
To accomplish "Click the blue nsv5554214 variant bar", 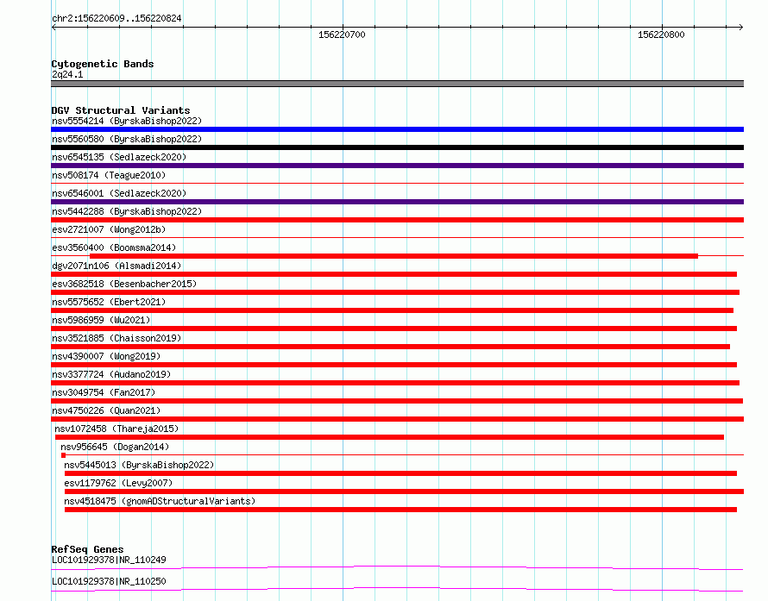I will [397, 129].
